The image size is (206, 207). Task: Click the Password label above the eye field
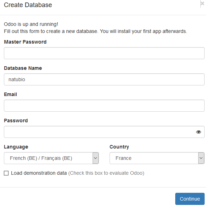coord(16,121)
